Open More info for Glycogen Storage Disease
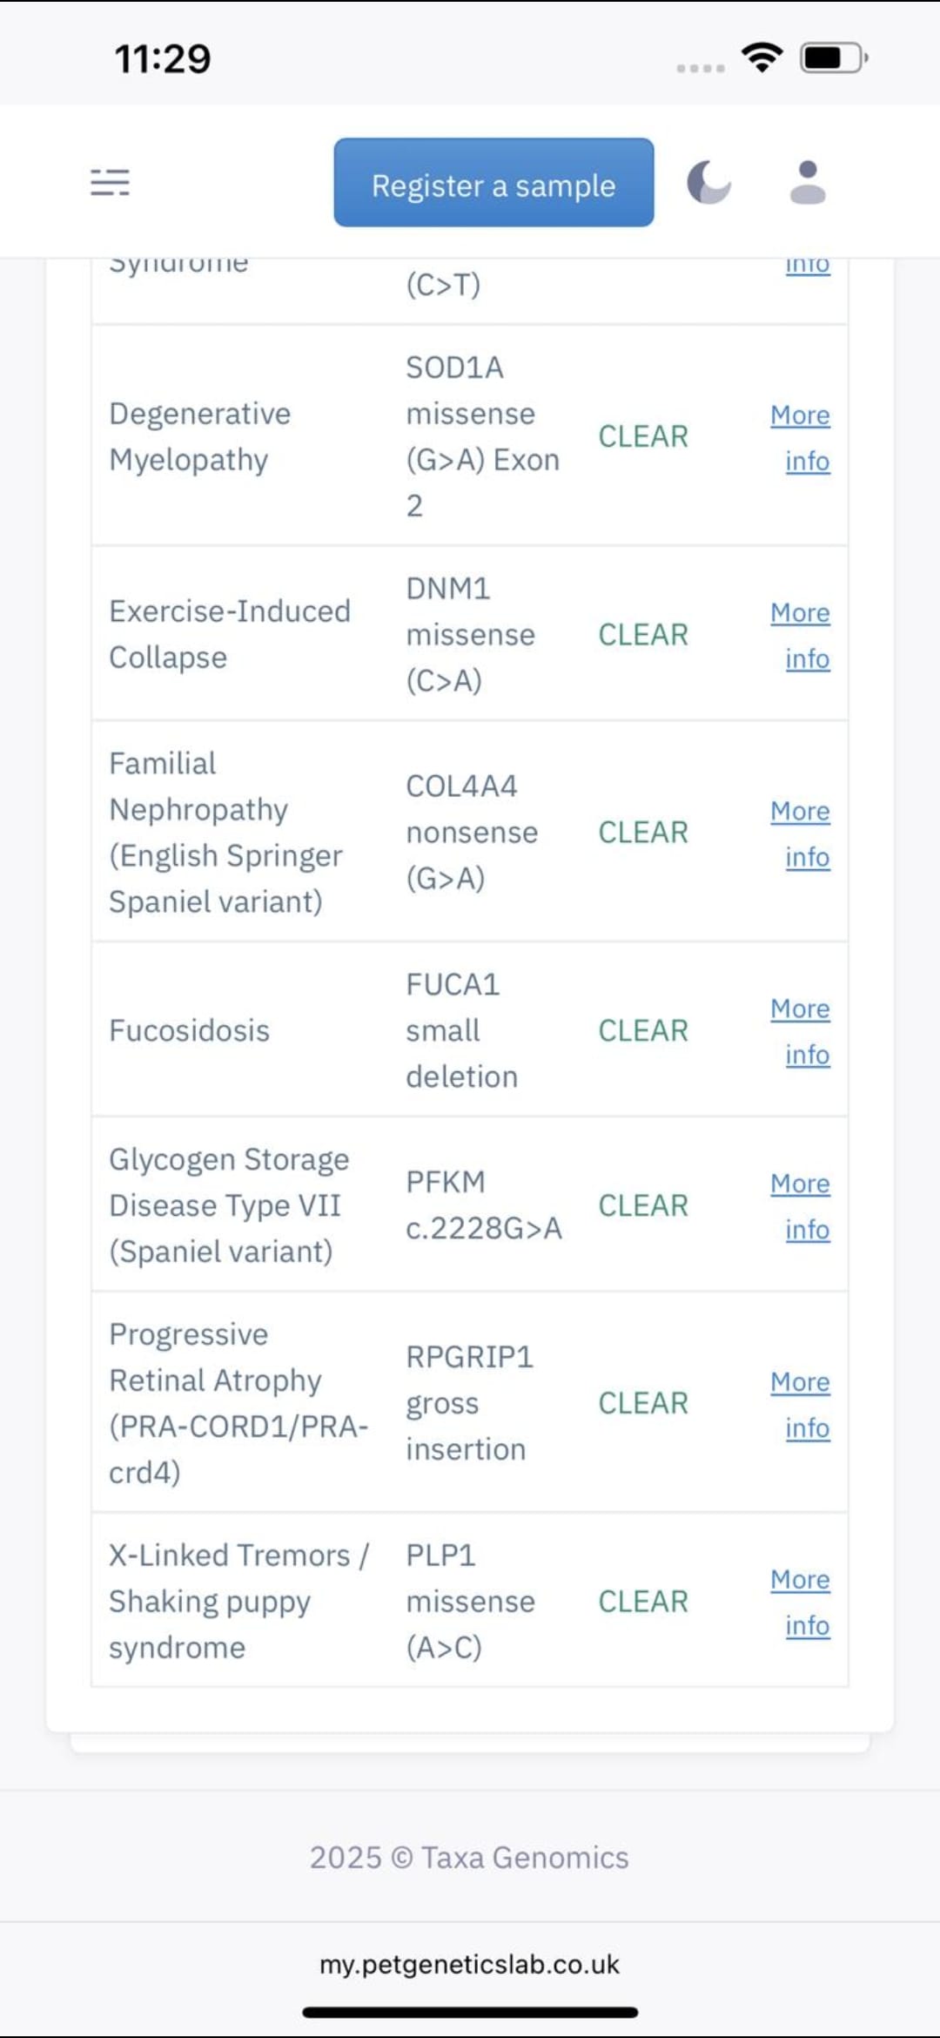Viewport: 940px width, 2038px height. pos(801,1206)
